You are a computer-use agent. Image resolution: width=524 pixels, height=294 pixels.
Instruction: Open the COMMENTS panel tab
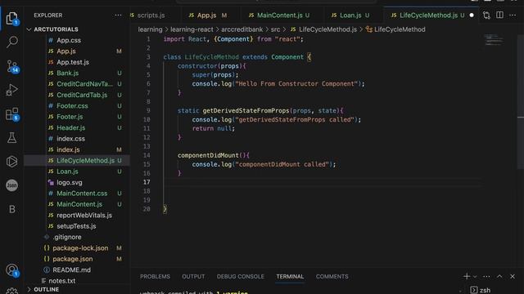332,276
